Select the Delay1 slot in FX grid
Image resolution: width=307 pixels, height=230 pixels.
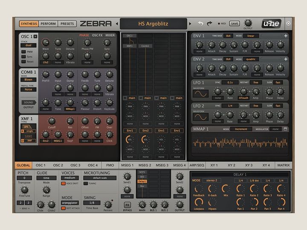[x=142, y=181]
